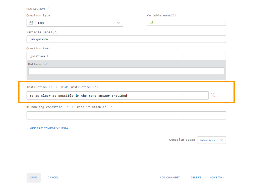
Task: Open help for Enabling condition
Action: (67, 107)
